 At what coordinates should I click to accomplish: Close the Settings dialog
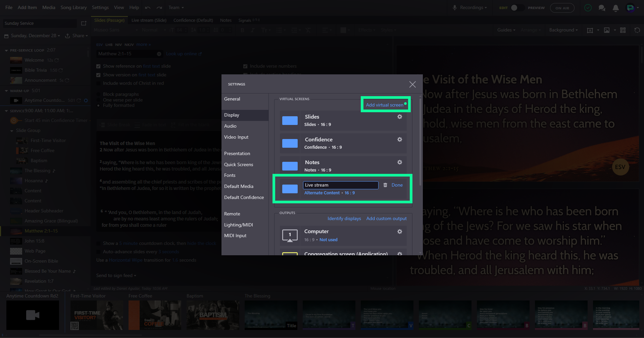[x=412, y=84]
